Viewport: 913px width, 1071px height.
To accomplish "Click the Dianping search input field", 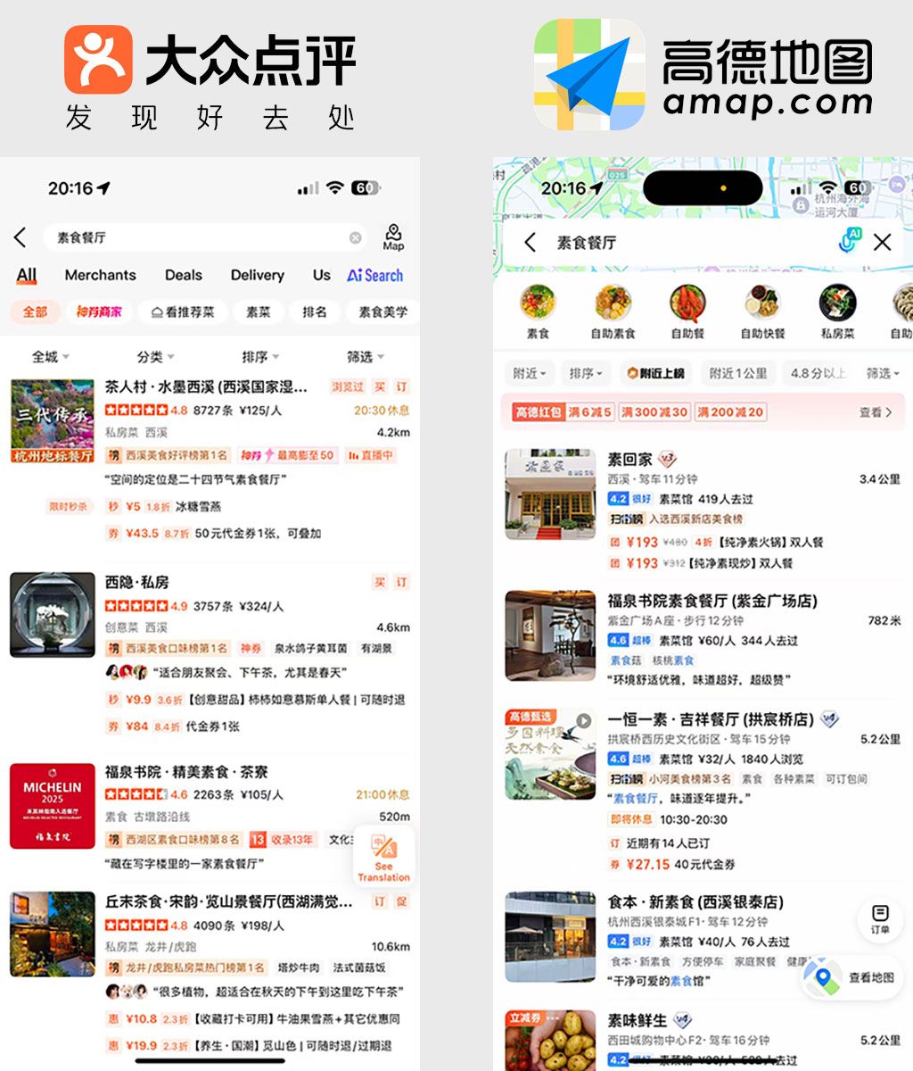I will (x=205, y=237).
